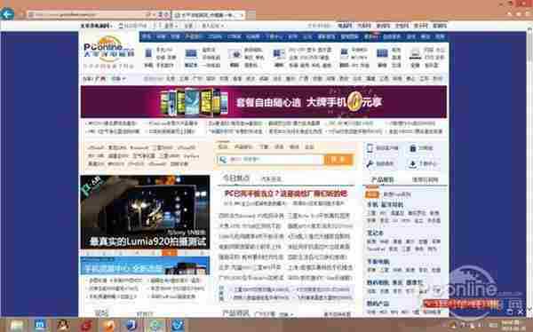The image size is (533, 332).
Task: Switch to the tab right of 今日焦点
Action: [x=271, y=179]
